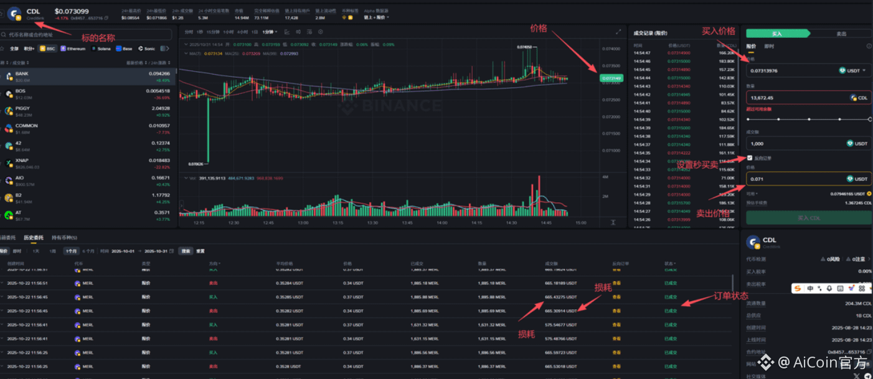Viewport: 873px width, 379px height.
Task: Toggle the 反向订单 reverse order checkbox
Action: (x=750, y=158)
